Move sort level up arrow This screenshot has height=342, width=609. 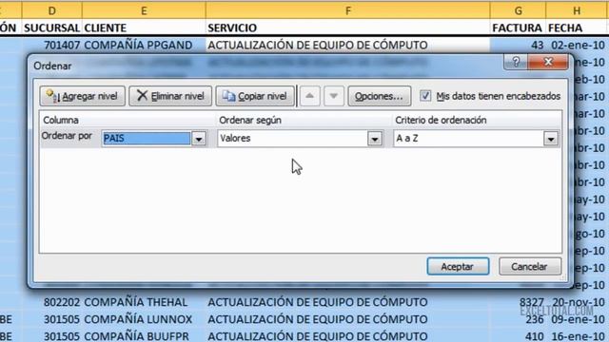[309, 96]
